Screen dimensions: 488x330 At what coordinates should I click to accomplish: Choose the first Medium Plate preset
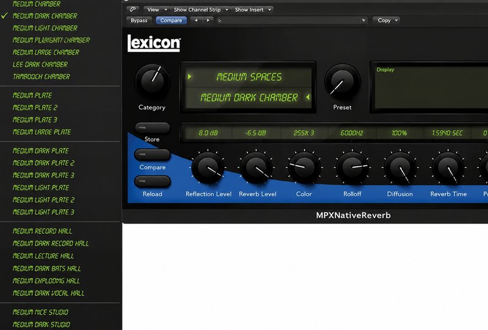pos(32,95)
